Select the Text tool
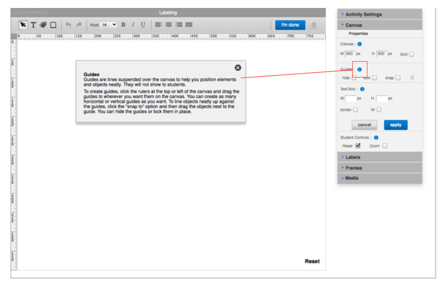This screenshot has height=288, width=446. click(33, 25)
